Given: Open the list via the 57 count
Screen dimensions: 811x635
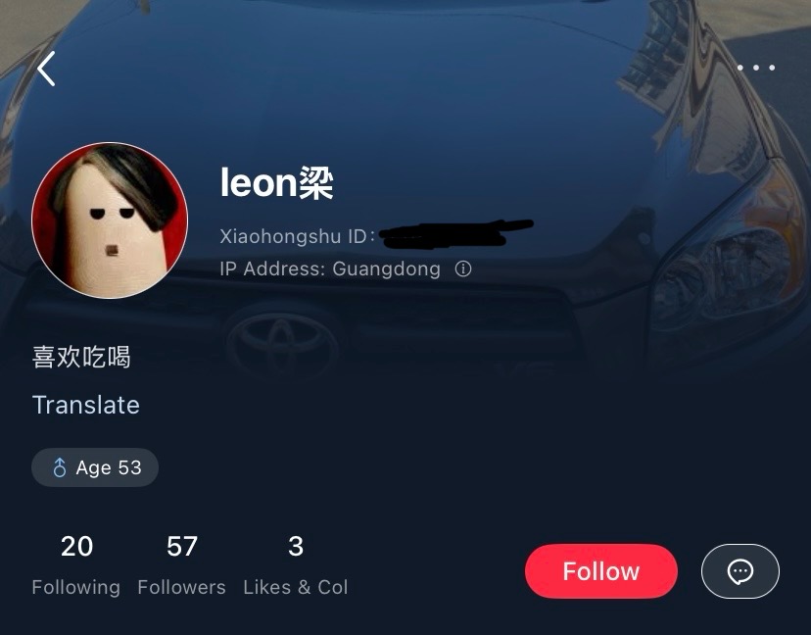Looking at the screenshot, I should click(181, 546).
